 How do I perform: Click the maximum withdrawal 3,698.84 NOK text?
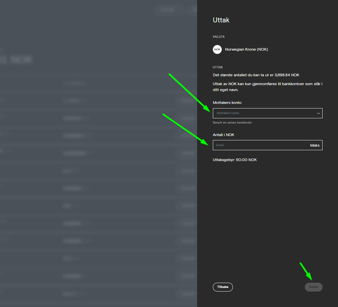pos(256,75)
